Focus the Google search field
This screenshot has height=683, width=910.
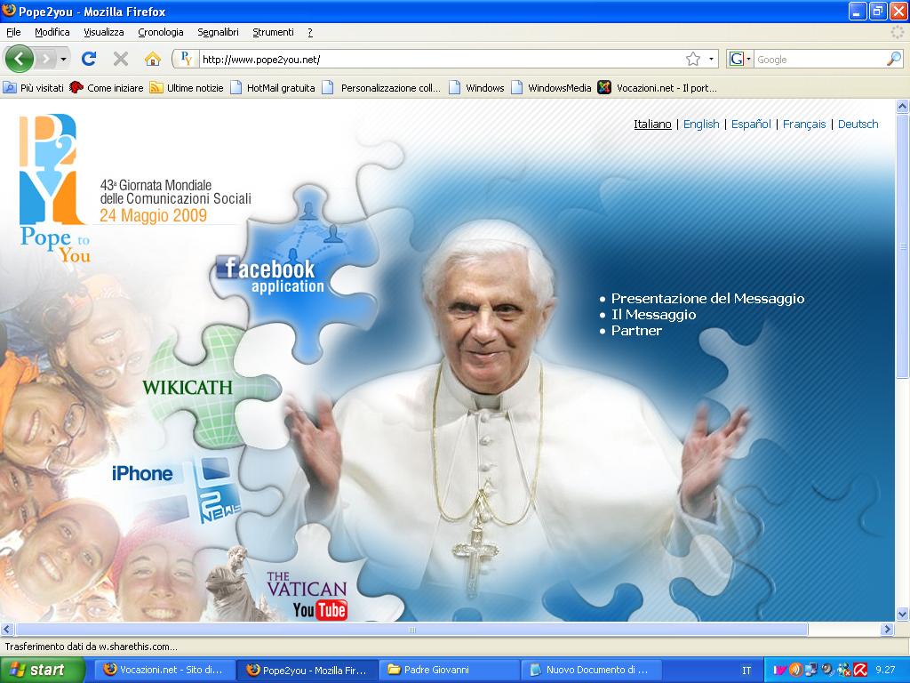[x=819, y=60]
